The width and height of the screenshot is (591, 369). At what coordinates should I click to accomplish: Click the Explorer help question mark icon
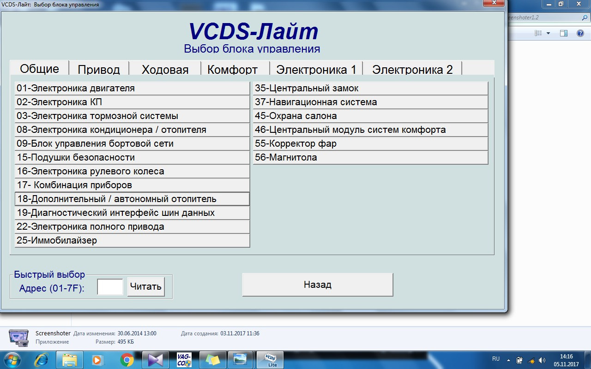[580, 33]
